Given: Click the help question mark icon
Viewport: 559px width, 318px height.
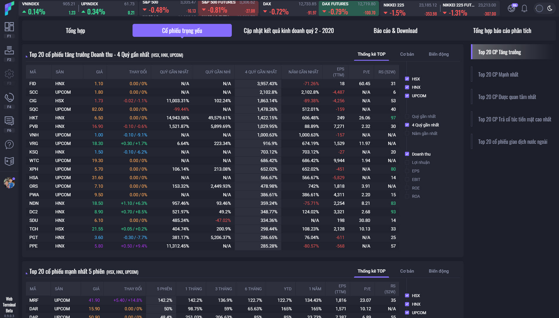Looking at the screenshot, I should (x=9, y=145).
